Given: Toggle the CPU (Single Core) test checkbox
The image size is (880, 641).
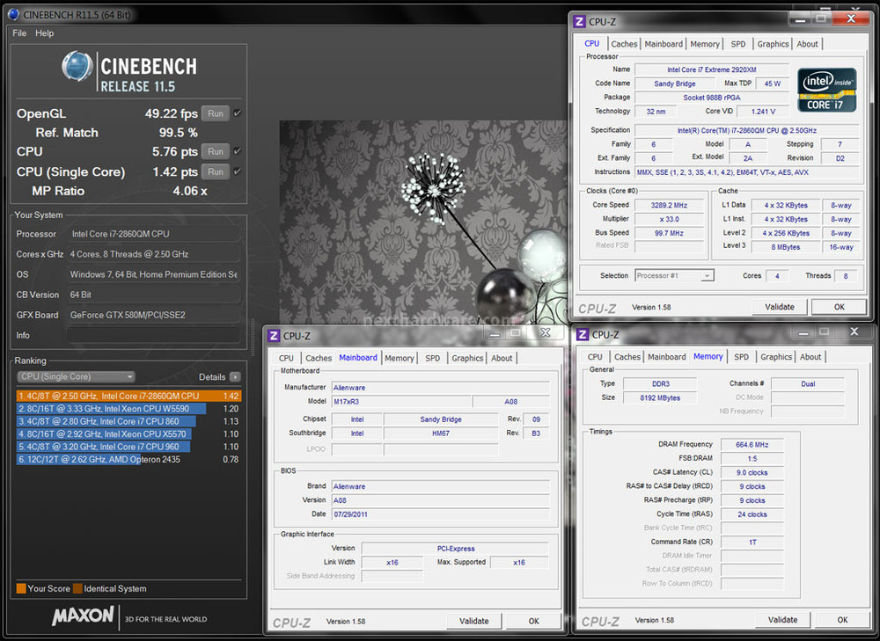Looking at the screenshot, I should point(238,171).
